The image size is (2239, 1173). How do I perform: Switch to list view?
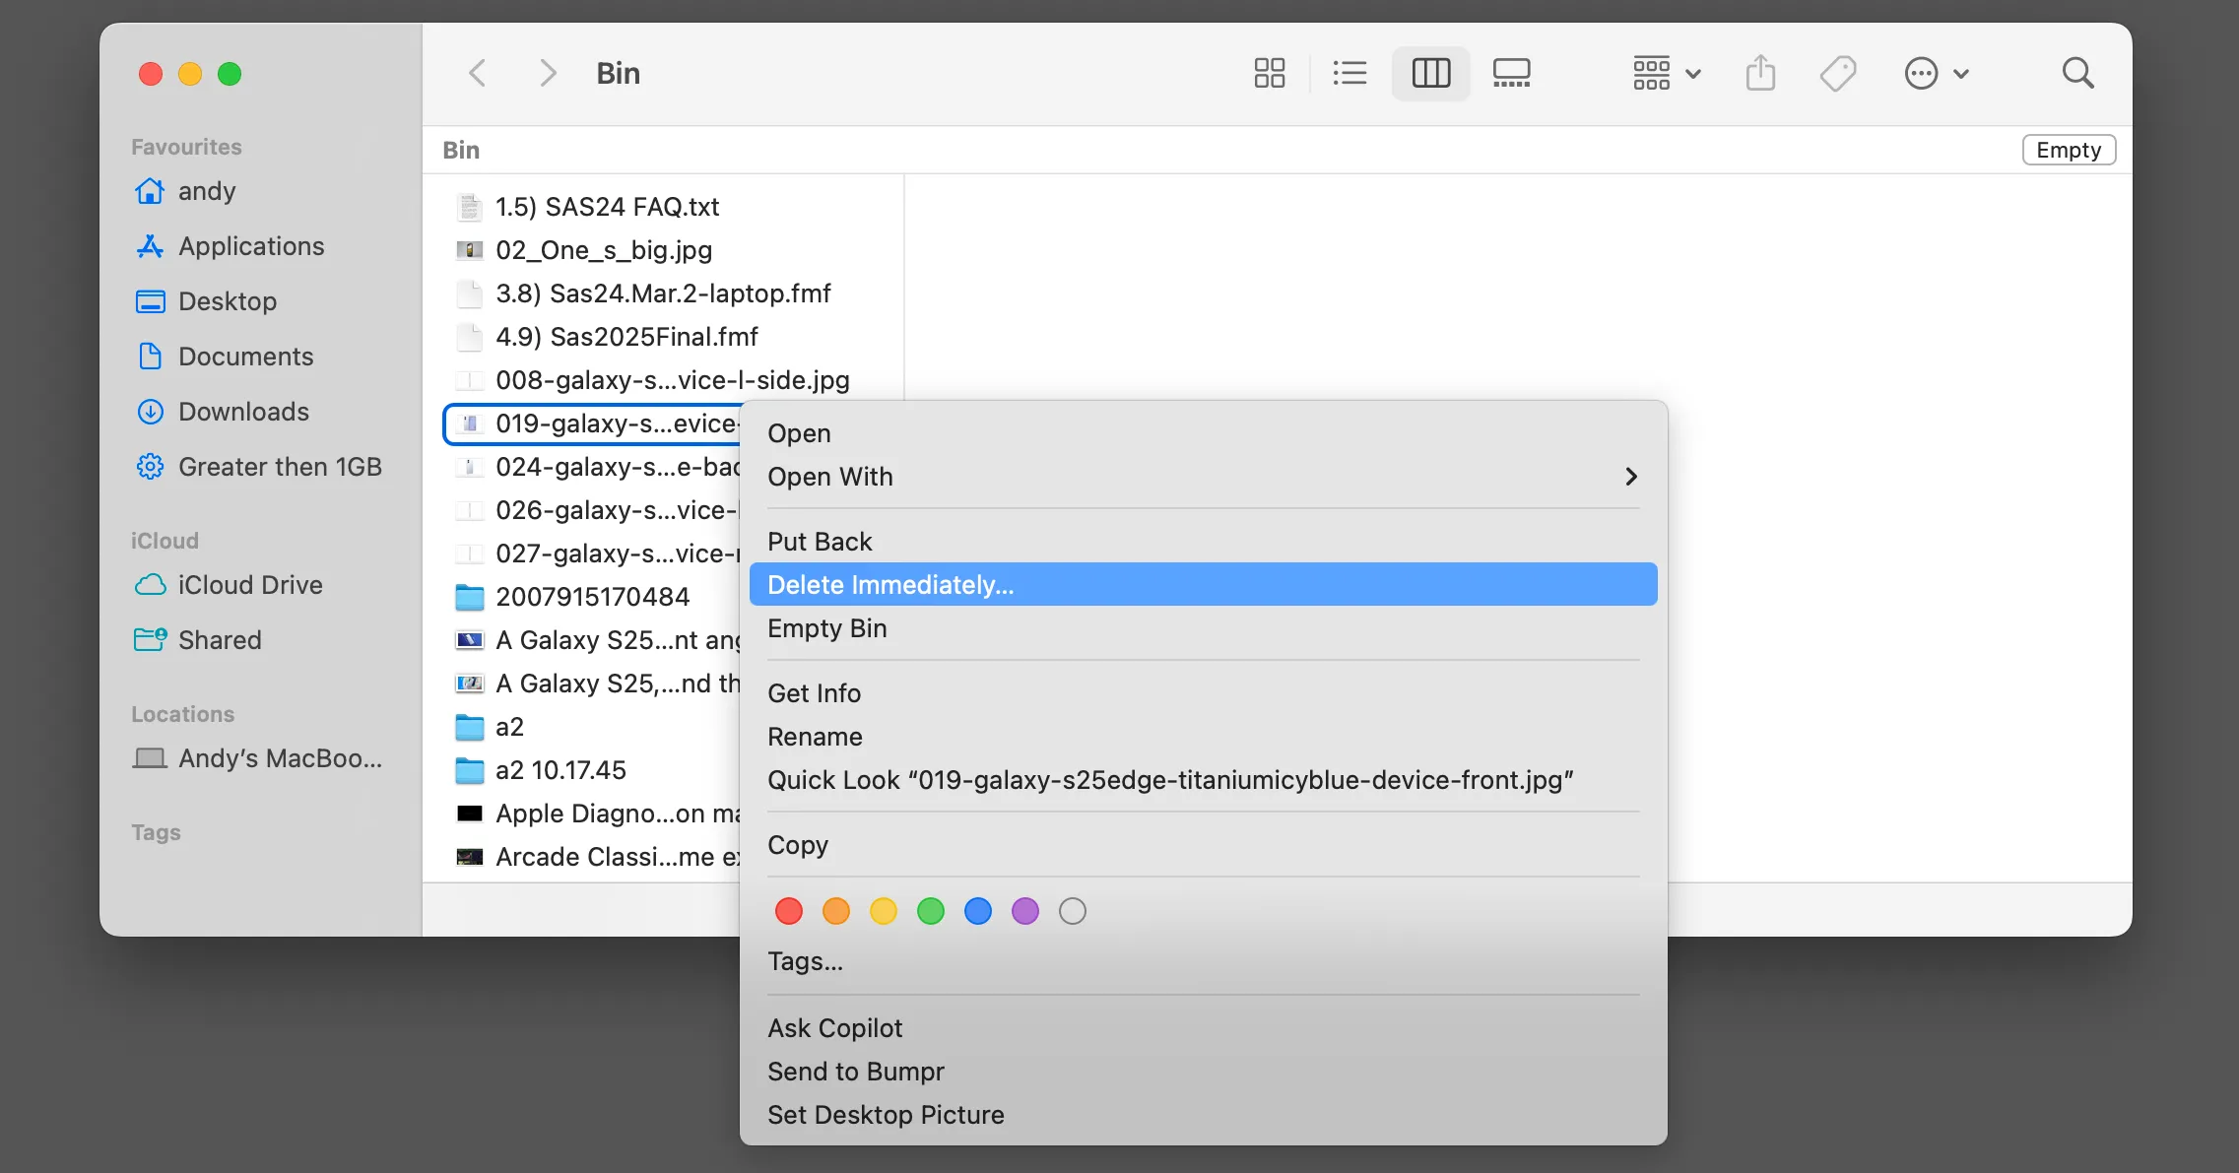1350,73
